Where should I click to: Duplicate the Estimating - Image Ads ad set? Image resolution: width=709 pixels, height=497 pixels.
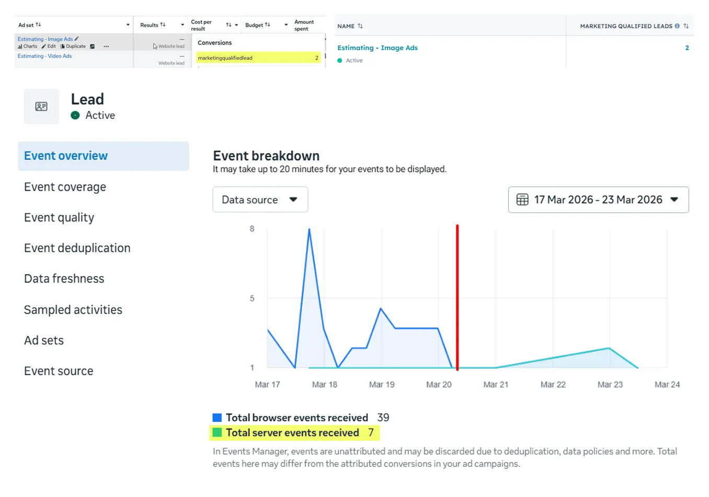73,46
